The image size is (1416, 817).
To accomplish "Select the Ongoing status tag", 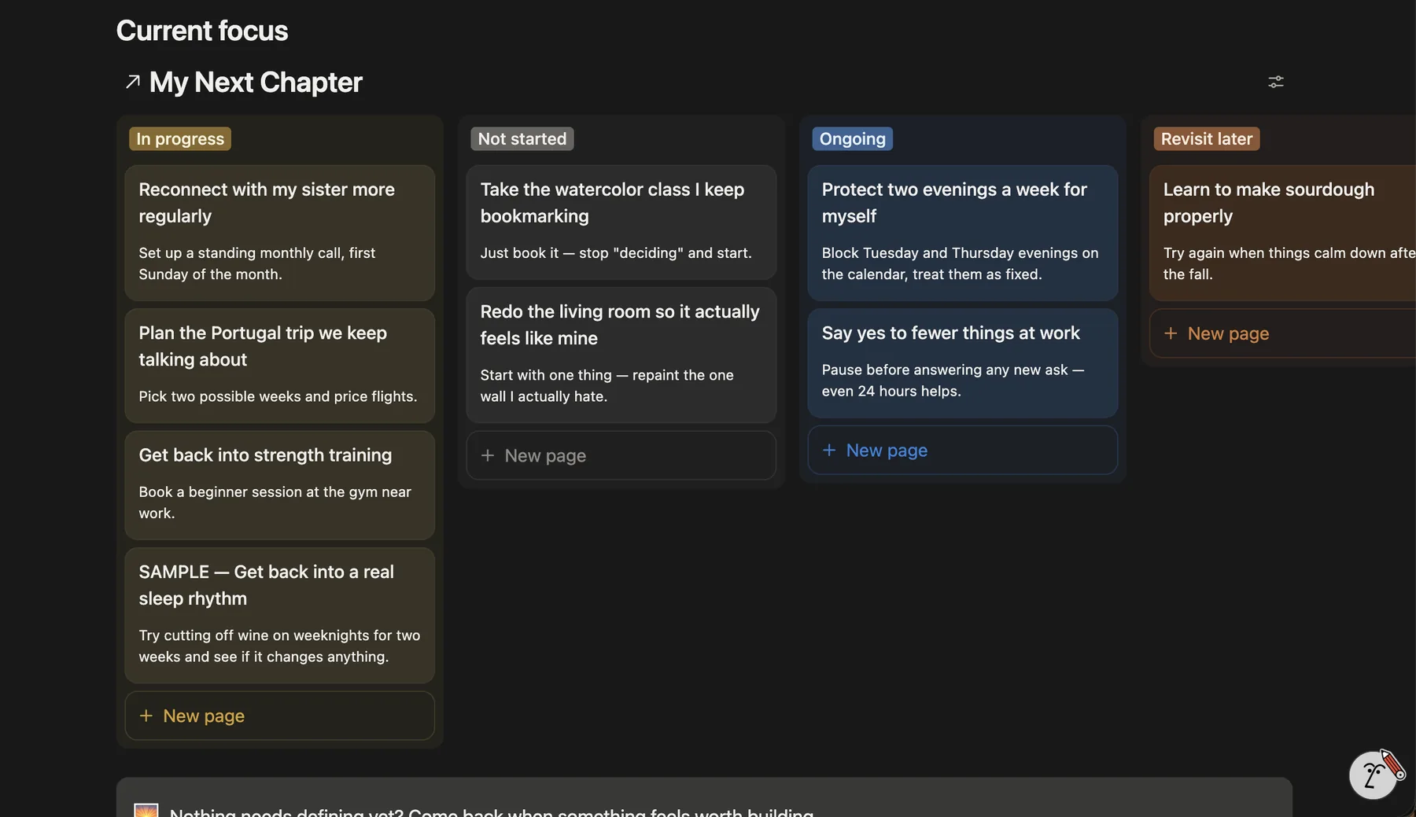I will click(x=852, y=138).
